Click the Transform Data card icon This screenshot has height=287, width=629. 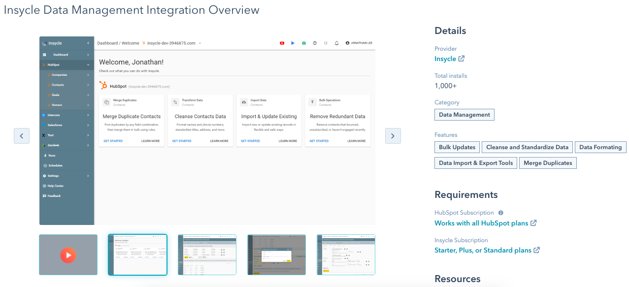click(x=175, y=102)
